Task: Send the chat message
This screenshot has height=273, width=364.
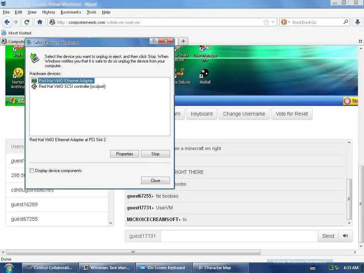Action: [x=328, y=236]
